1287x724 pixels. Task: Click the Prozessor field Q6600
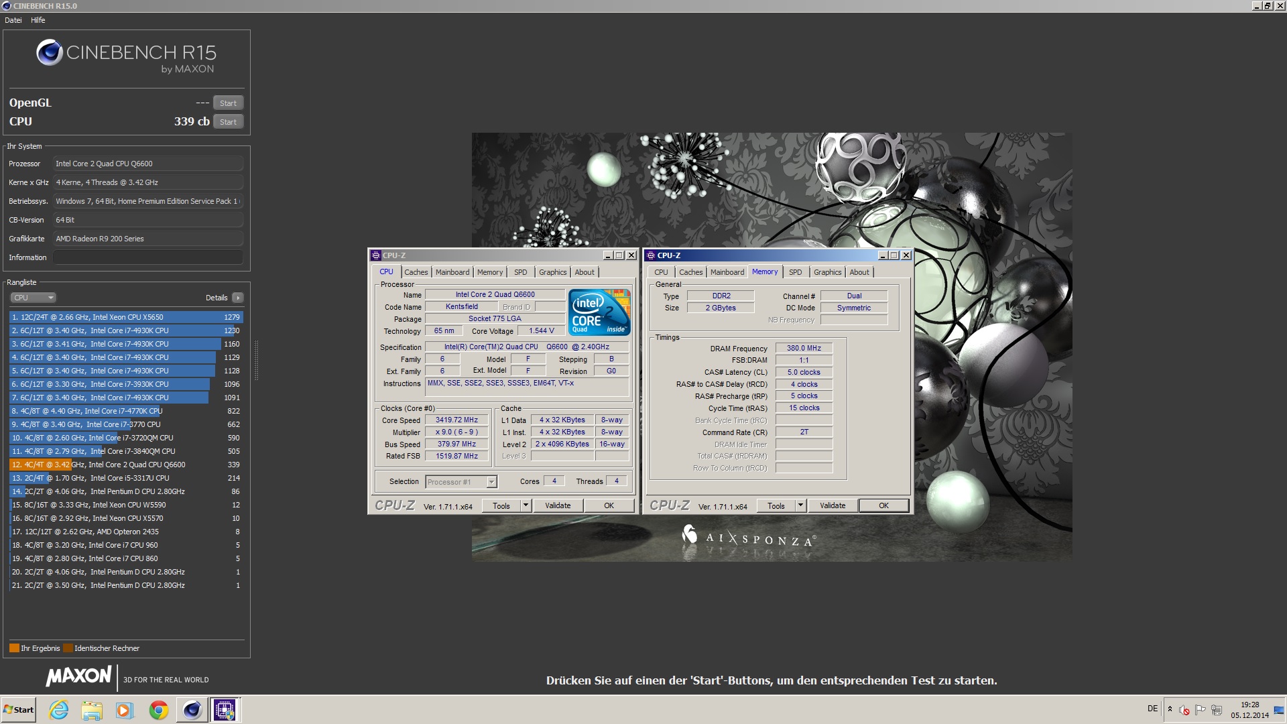(x=148, y=164)
